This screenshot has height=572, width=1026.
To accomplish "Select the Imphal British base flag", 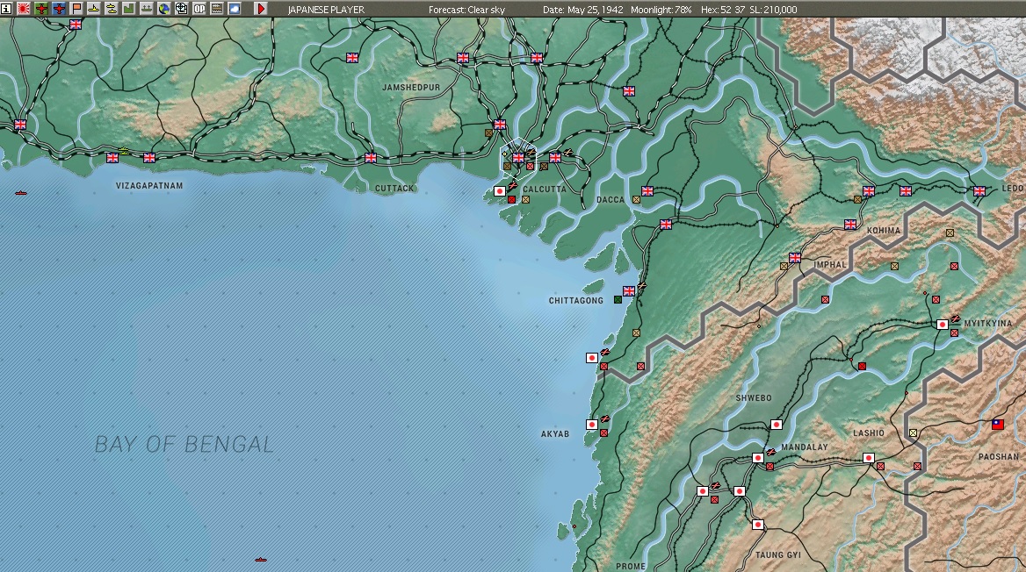I will point(795,258).
